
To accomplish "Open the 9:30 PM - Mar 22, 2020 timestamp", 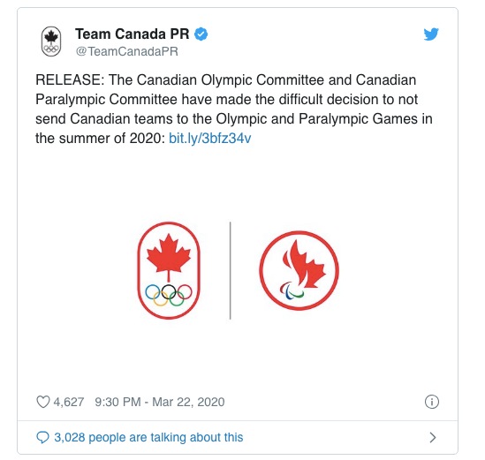I will (160, 402).
